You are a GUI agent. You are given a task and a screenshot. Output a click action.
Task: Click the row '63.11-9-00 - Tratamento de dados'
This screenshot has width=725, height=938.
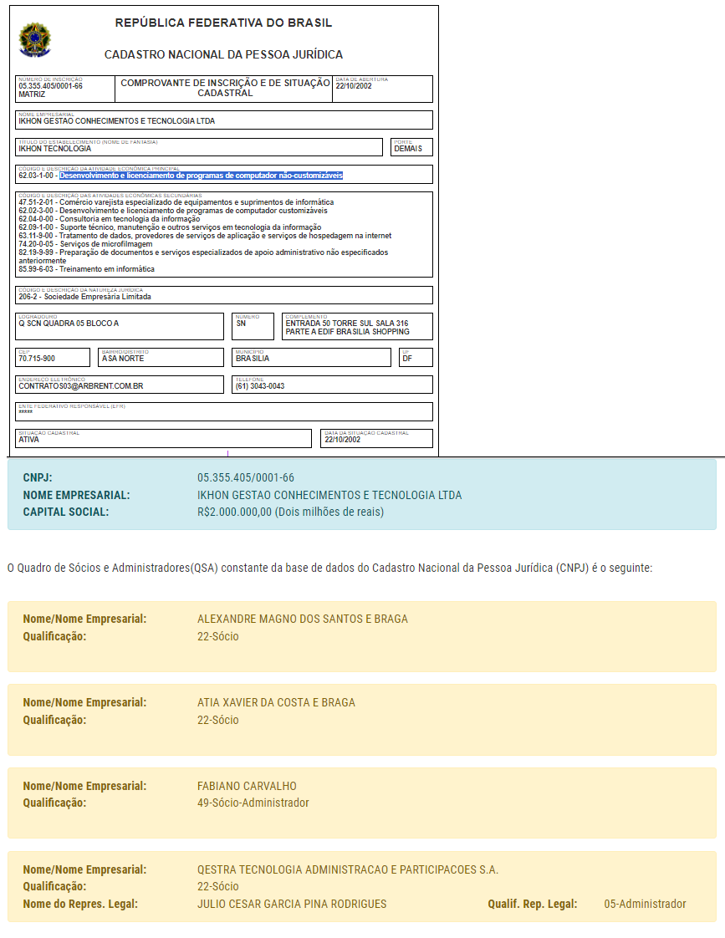coord(205,236)
